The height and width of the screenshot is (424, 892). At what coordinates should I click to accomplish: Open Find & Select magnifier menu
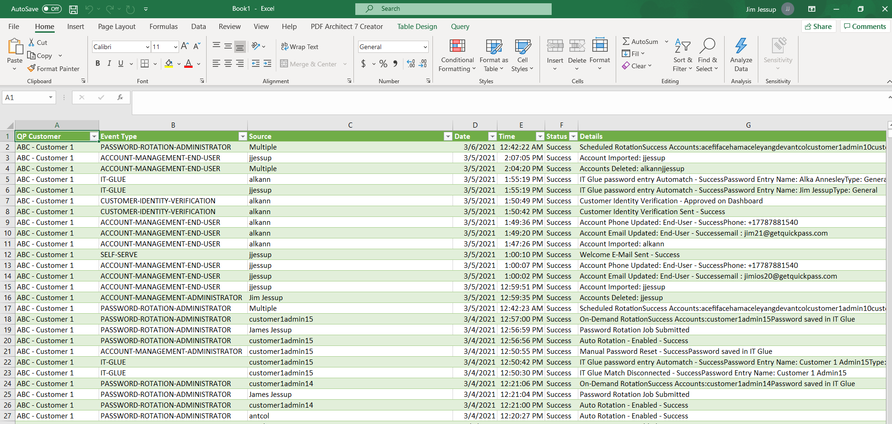[707, 55]
